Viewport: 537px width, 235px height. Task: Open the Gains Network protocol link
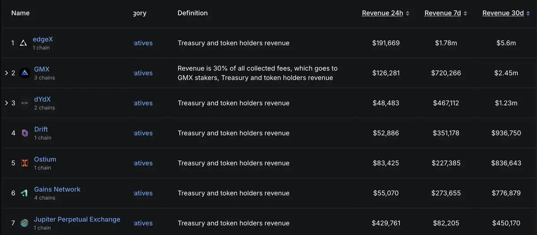[57, 189]
